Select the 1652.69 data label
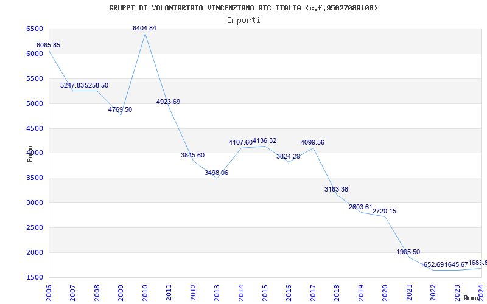This screenshot has height=304, width=487. (432, 264)
